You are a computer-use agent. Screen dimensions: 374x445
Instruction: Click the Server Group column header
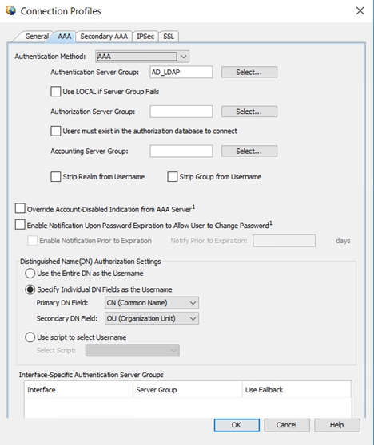pos(187,390)
